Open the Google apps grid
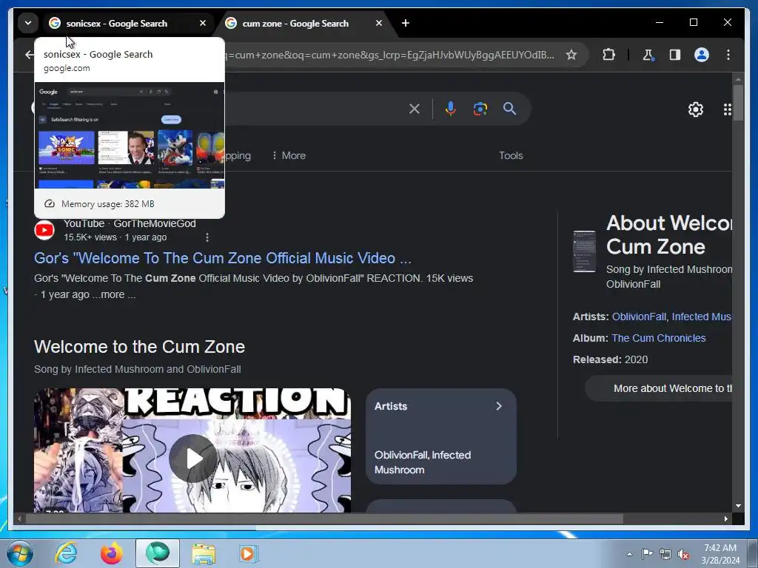 click(x=727, y=109)
